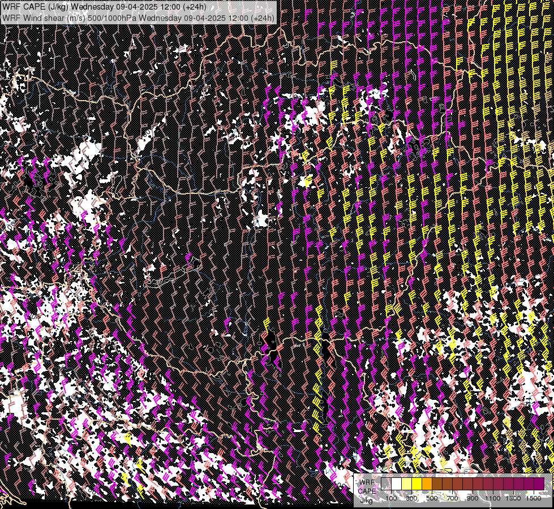
Task: Click the legend value 900
Action: 473,498
